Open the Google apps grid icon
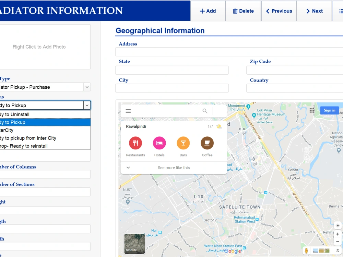Screen dimensions: 343x257 tap(312, 110)
